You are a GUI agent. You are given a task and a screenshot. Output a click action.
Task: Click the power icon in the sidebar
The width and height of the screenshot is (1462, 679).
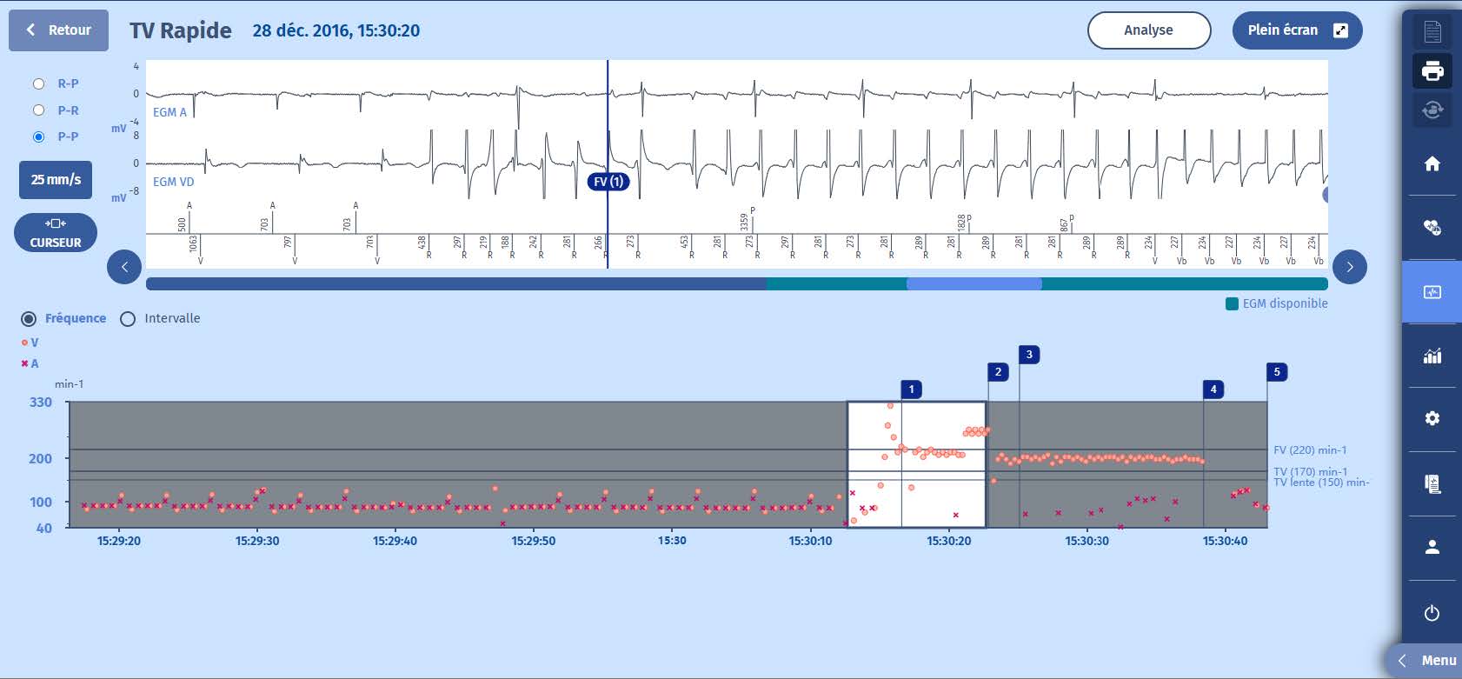(1432, 613)
